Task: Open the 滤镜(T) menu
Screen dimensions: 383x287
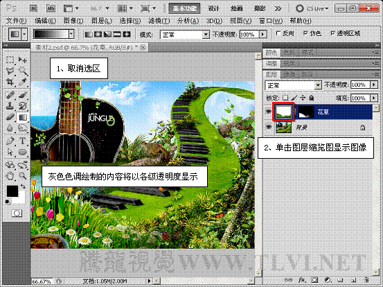Action: (159, 21)
